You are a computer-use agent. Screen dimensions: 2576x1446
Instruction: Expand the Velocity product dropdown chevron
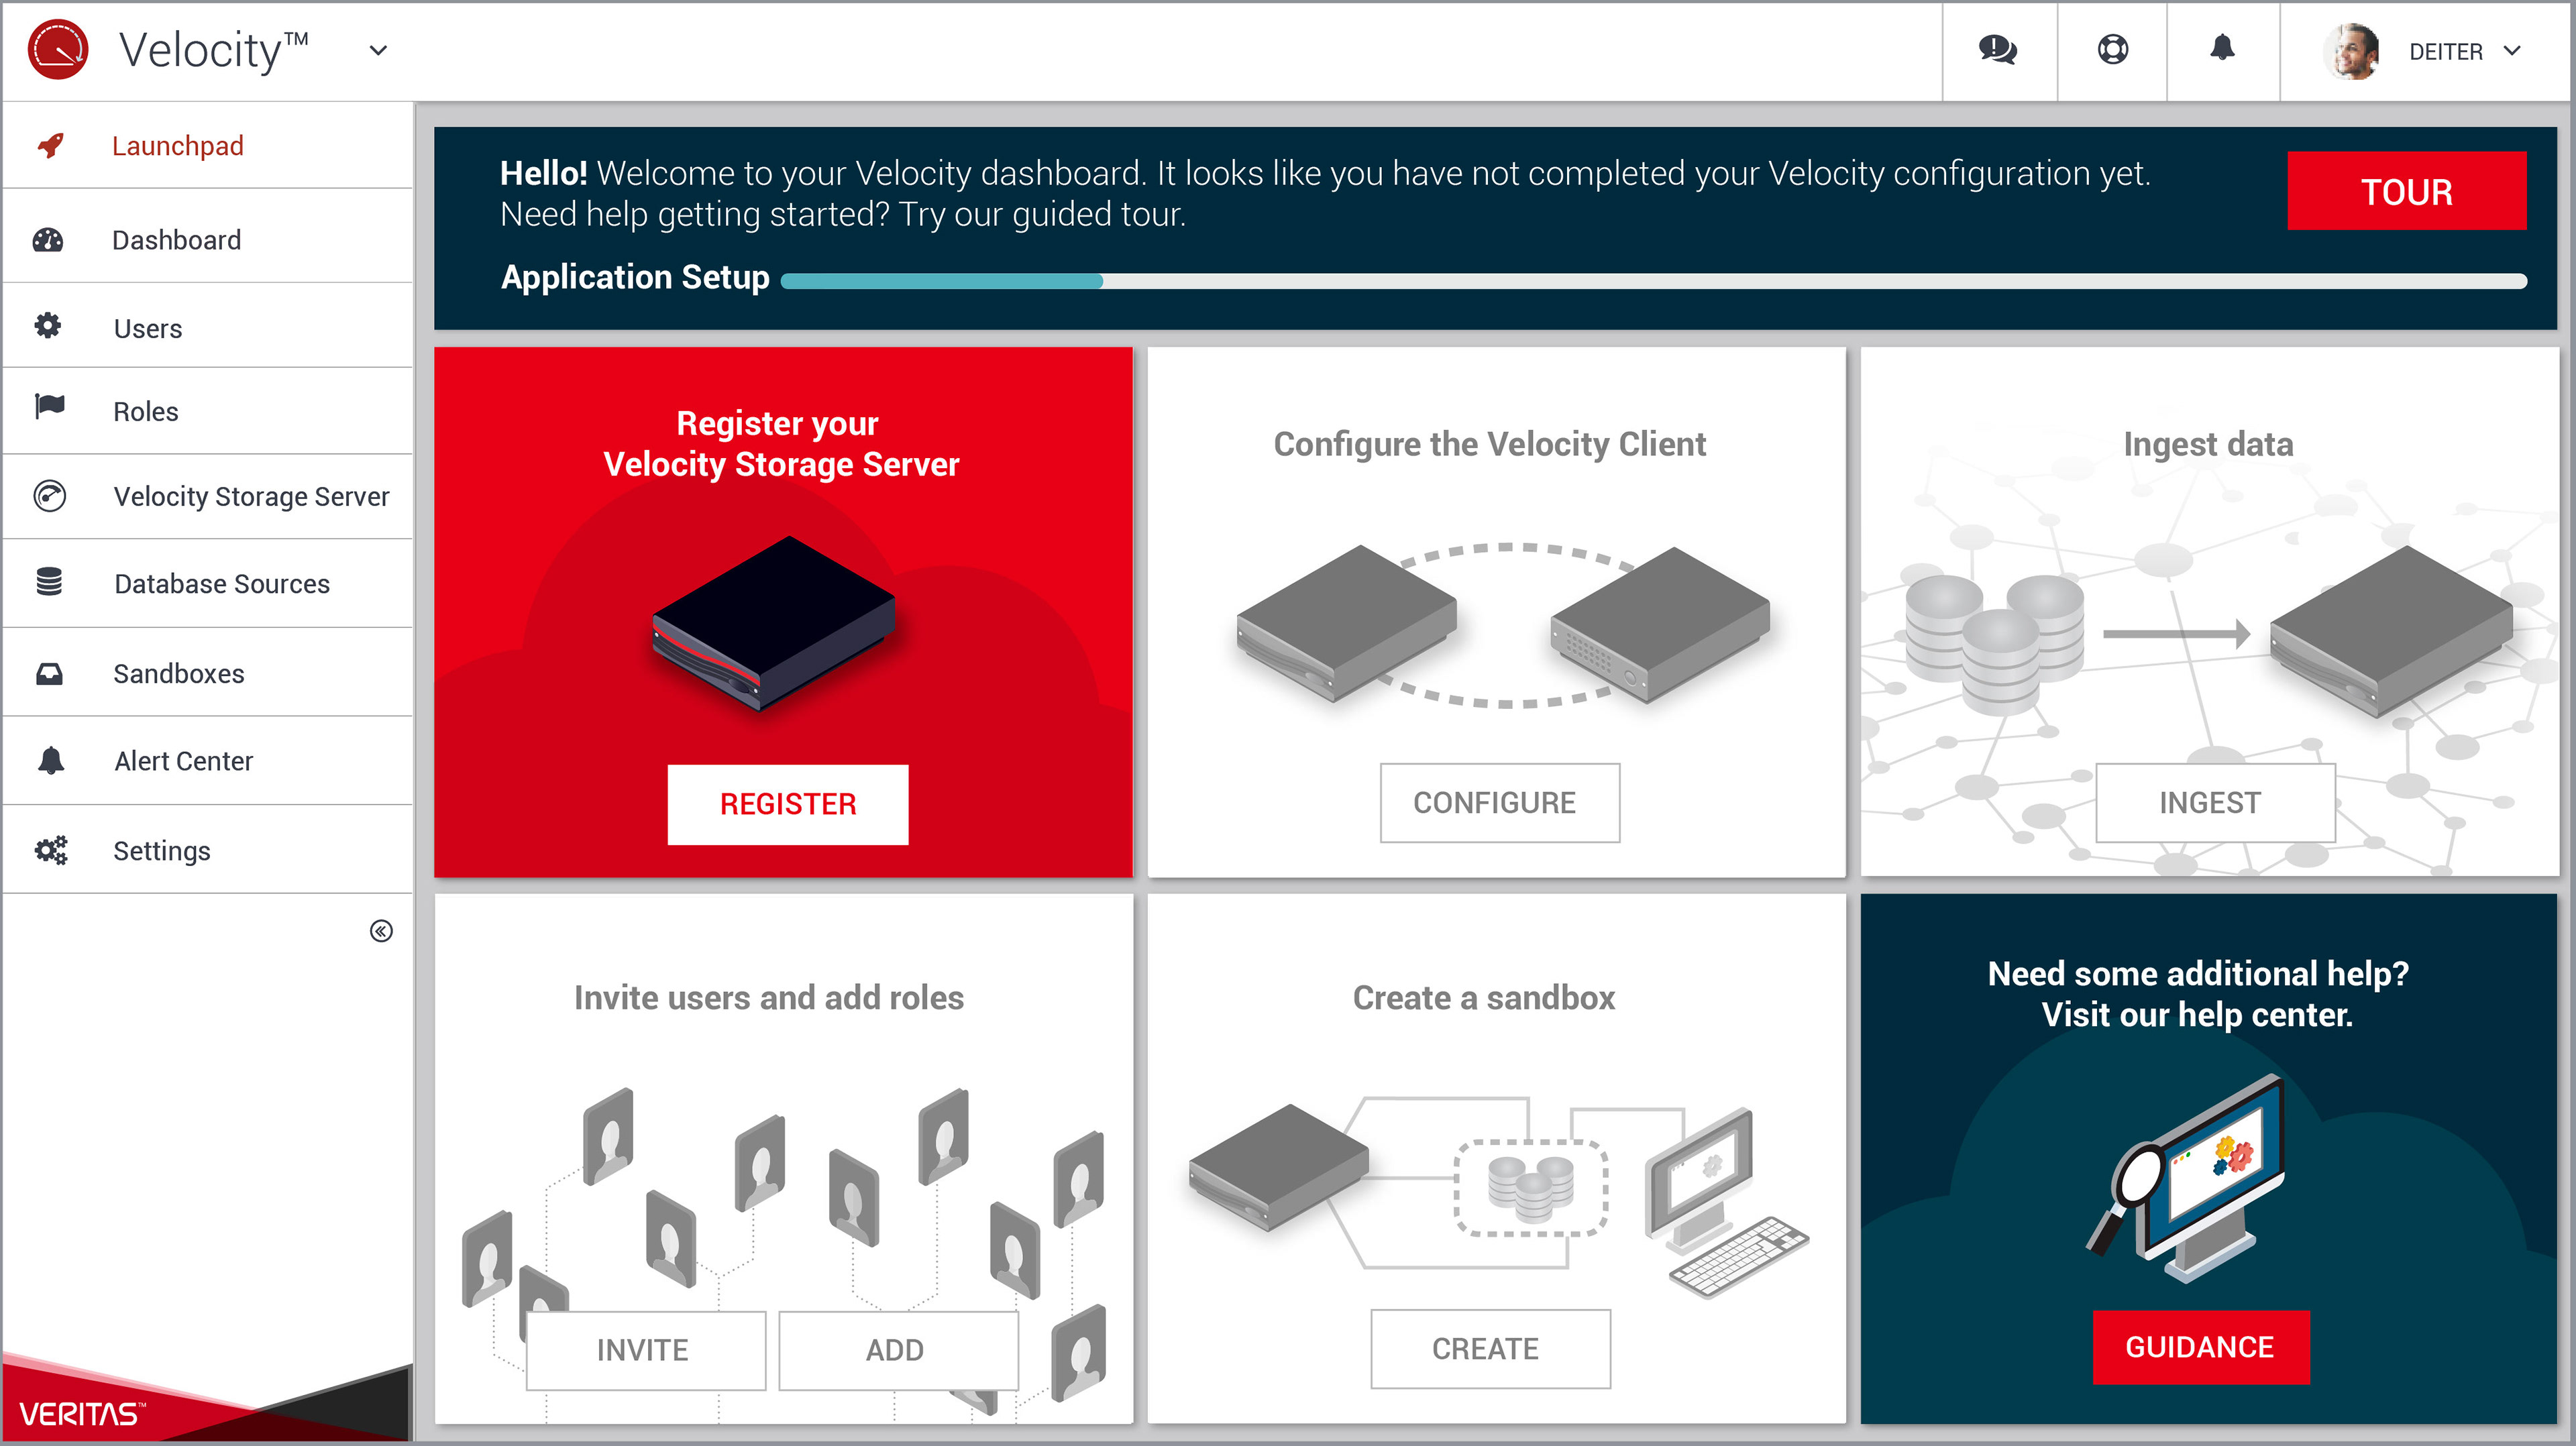tap(378, 50)
